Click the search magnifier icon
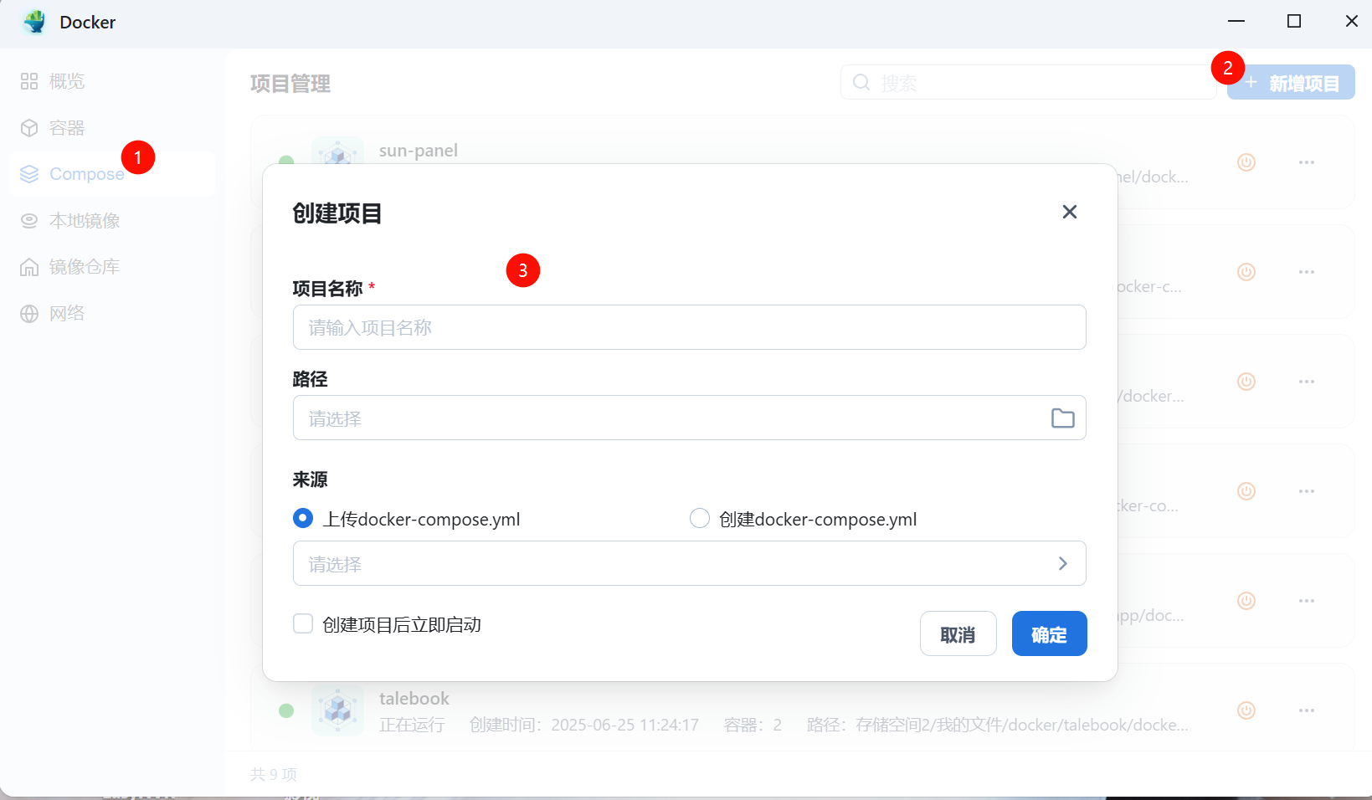The image size is (1372, 800). (861, 82)
